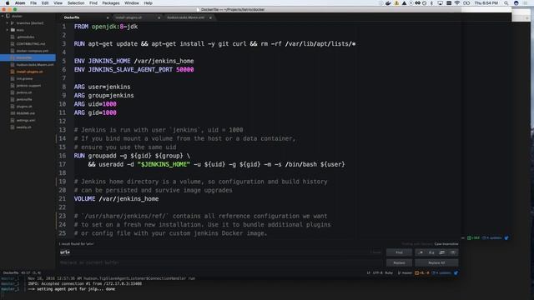Click the tests folder icon
Viewport: 534px width, 300px height.
point(13,30)
